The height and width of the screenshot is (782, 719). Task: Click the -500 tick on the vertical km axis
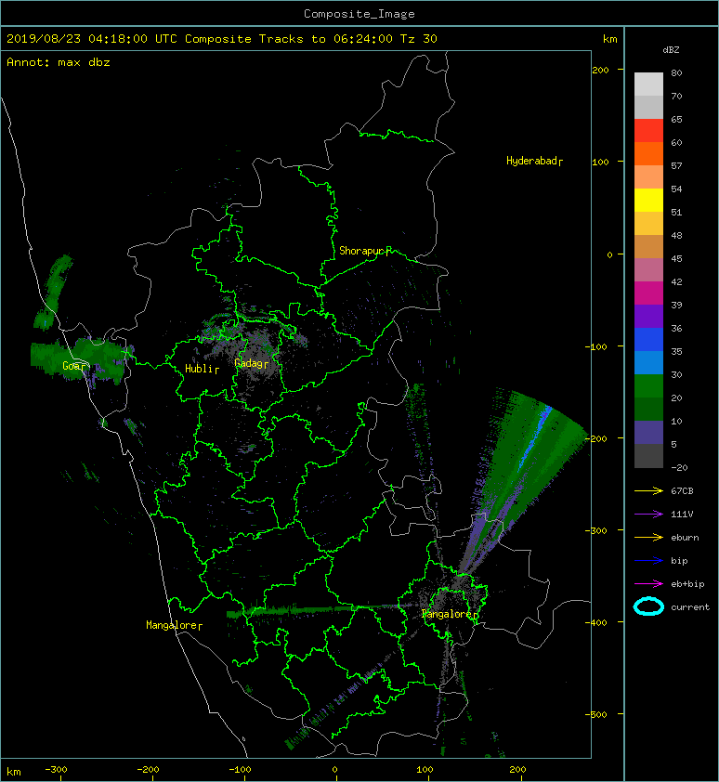(596, 714)
